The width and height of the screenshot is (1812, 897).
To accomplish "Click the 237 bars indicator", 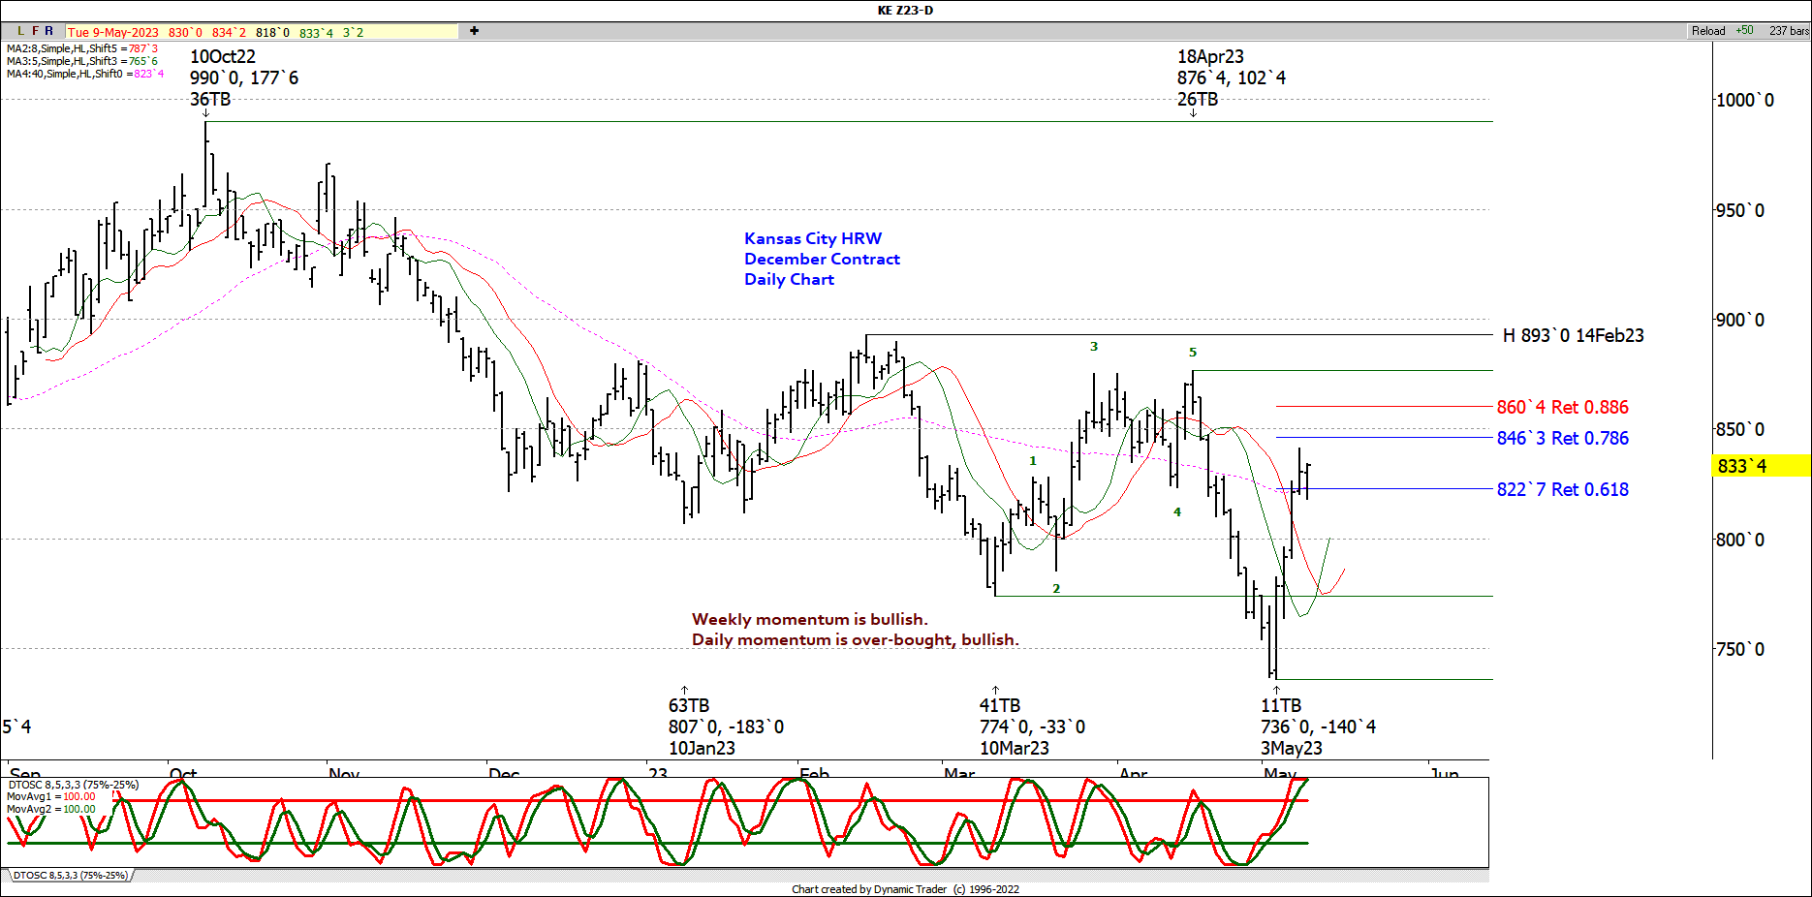I will [1789, 31].
